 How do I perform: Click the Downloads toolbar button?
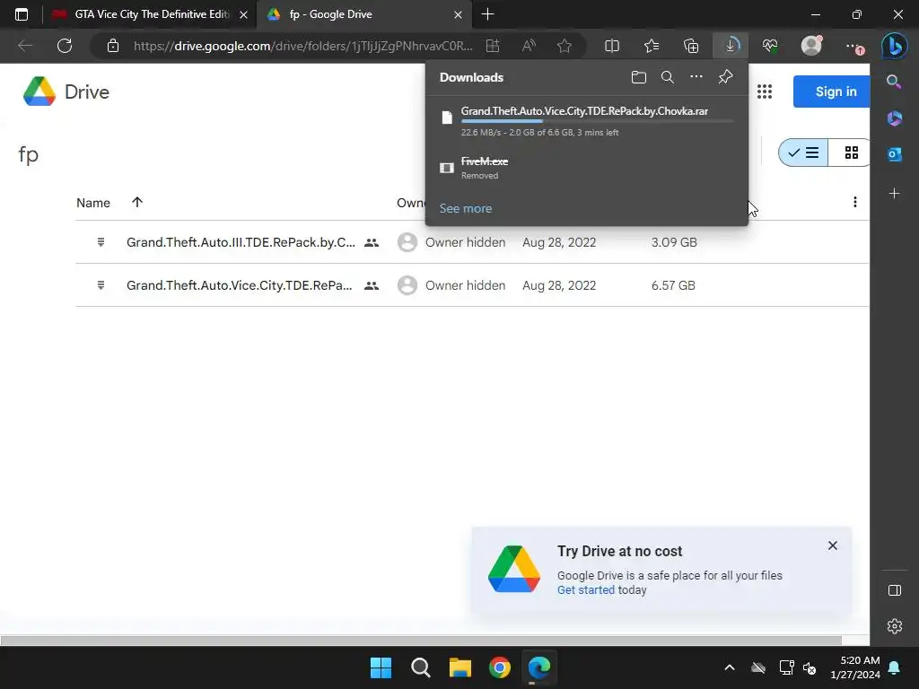[x=731, y=46]
